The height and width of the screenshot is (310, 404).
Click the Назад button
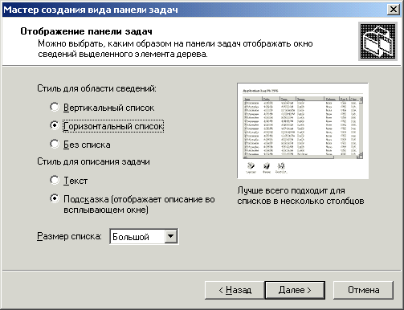point(235,290)
